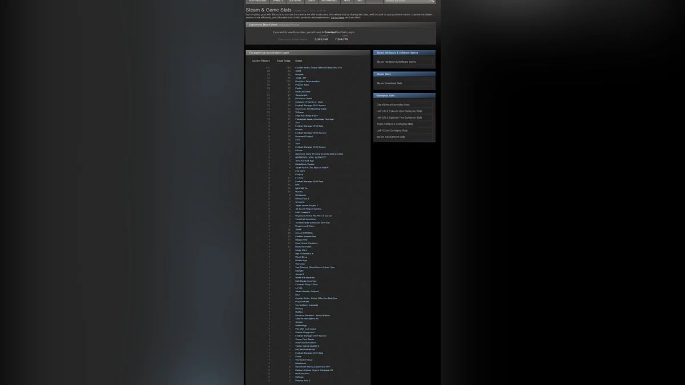Open Counter-Strike: Global Offensive Beta Dev PS3
685x385 pixels.
point(319,67)
